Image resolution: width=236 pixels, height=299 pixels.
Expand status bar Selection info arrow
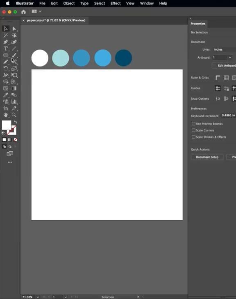[x=138, y=297]
